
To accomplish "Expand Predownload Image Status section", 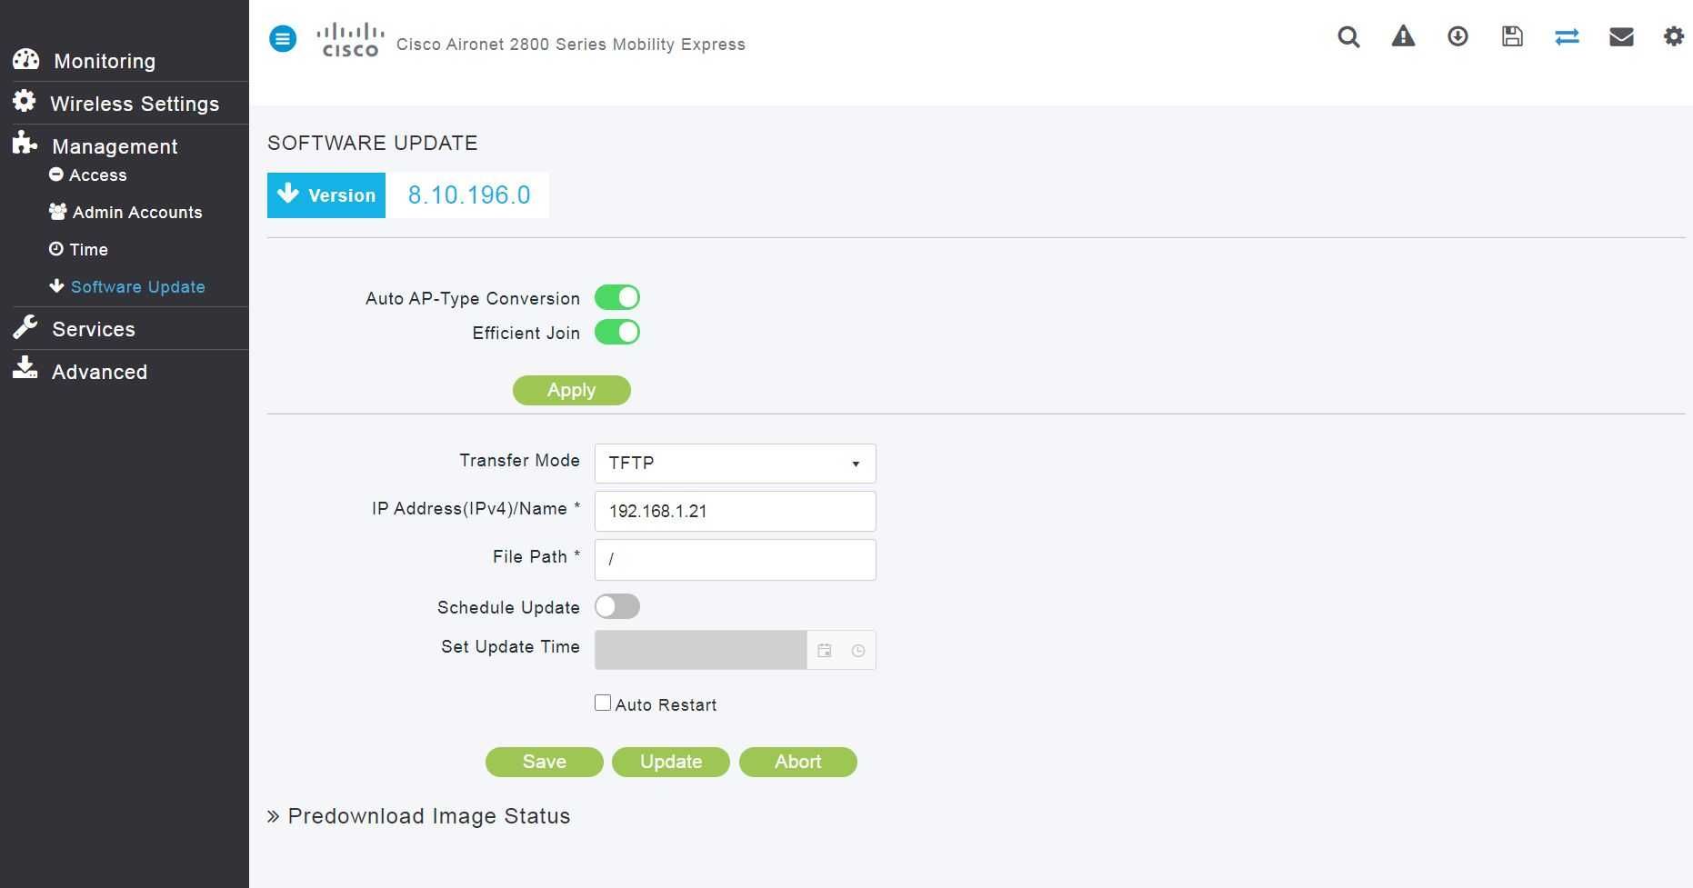I will click(419, 816).
